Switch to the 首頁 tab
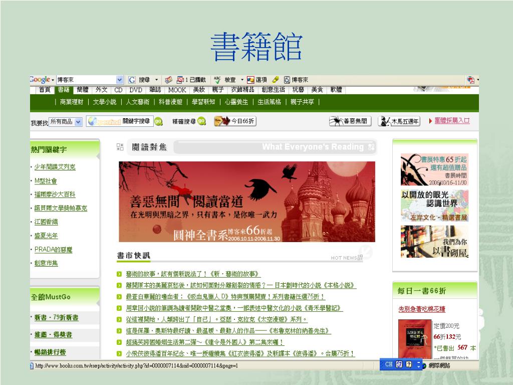 45,90
